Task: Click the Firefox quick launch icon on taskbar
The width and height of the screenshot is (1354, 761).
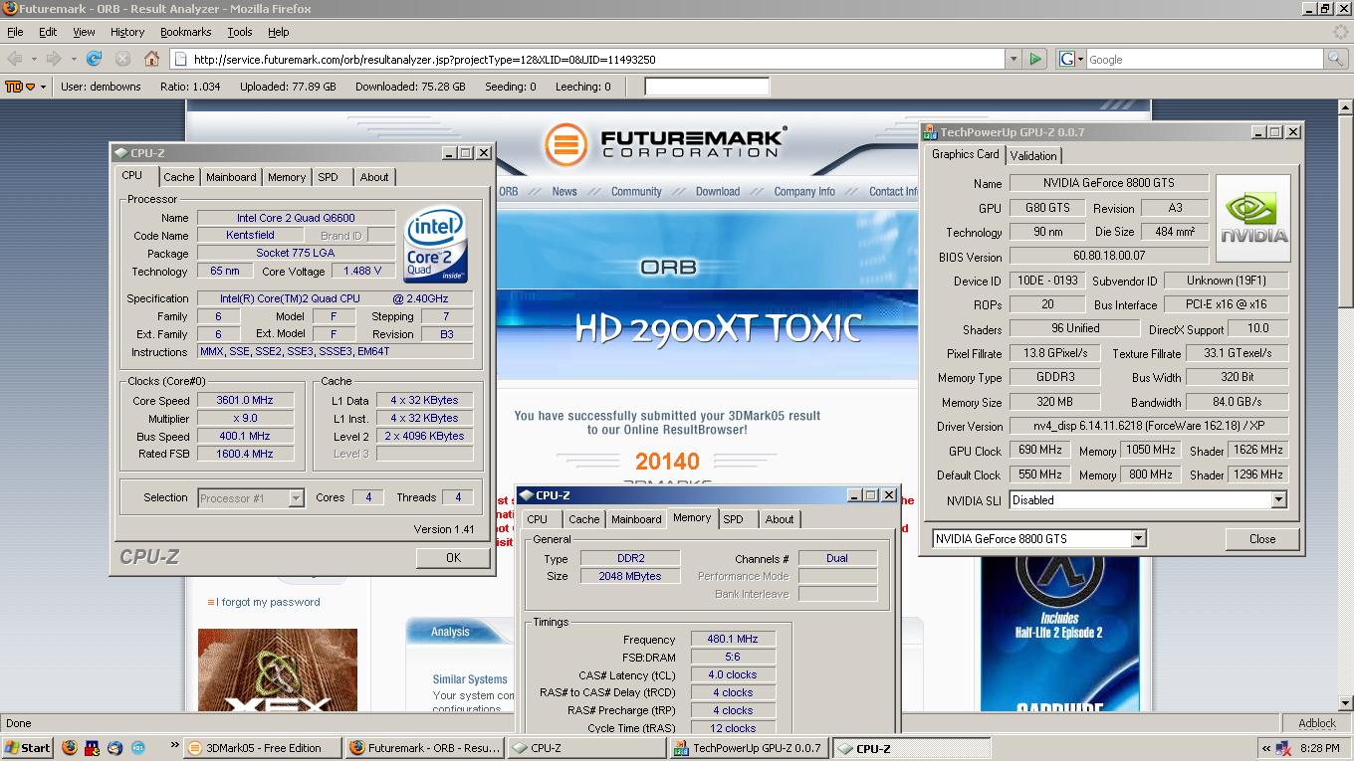Action: (x=69, y=748)
